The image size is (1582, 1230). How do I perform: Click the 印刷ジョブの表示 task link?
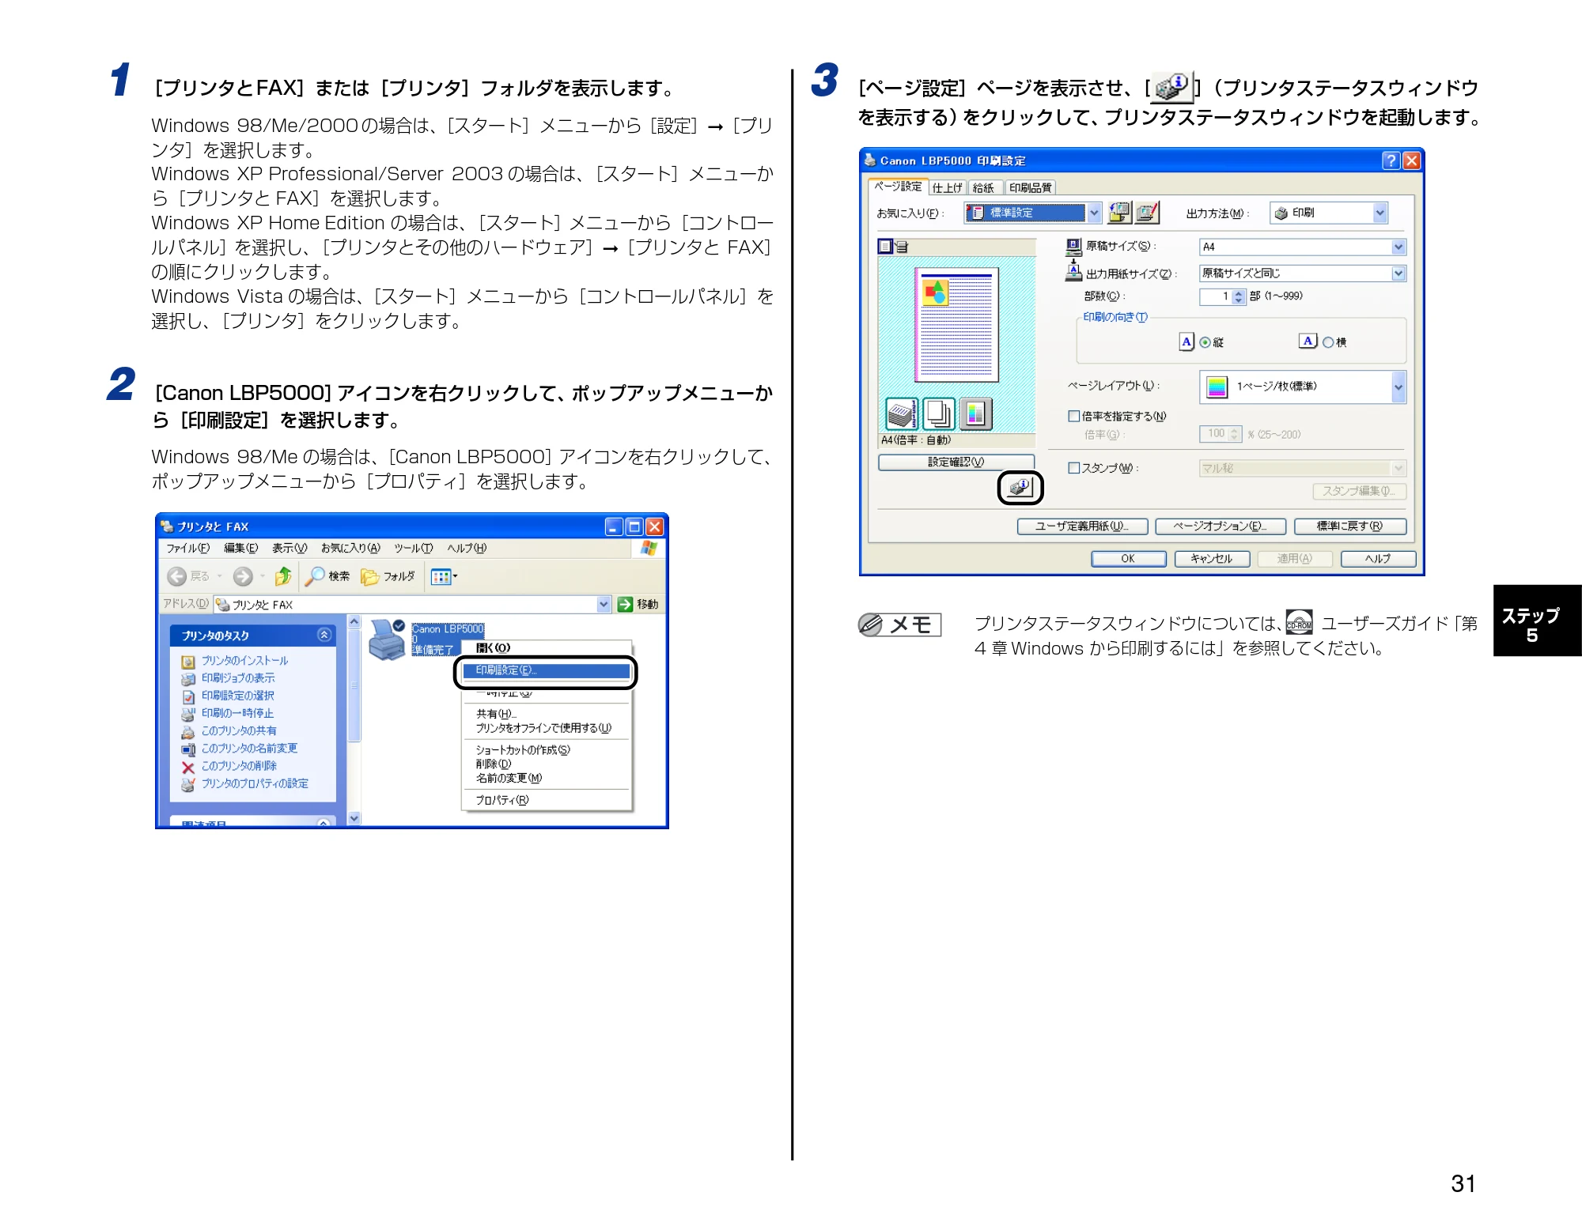tap(238, 678)
